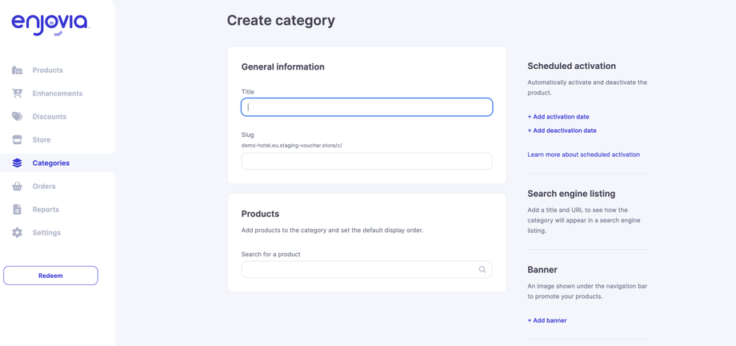This screenshot has width=736, height=346.
Task: Click the Add banner link
Action: pos(547,320)
